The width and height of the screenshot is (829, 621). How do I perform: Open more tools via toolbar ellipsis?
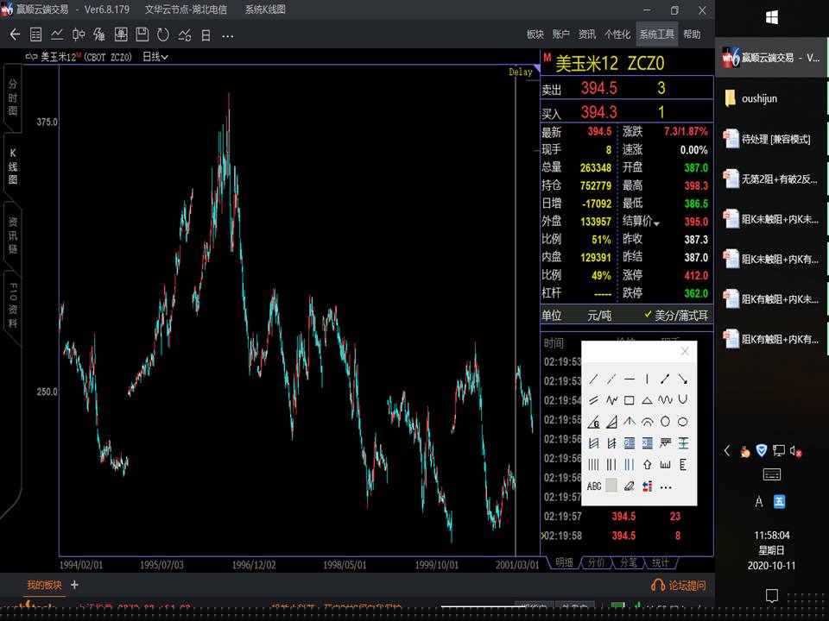(x=228, y=34)
